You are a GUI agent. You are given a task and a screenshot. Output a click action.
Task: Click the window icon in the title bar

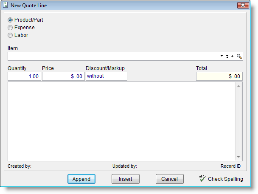pos(6,6)
